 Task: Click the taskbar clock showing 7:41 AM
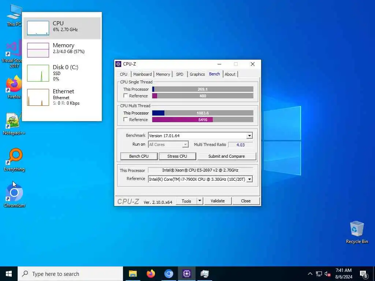(344, 274)
